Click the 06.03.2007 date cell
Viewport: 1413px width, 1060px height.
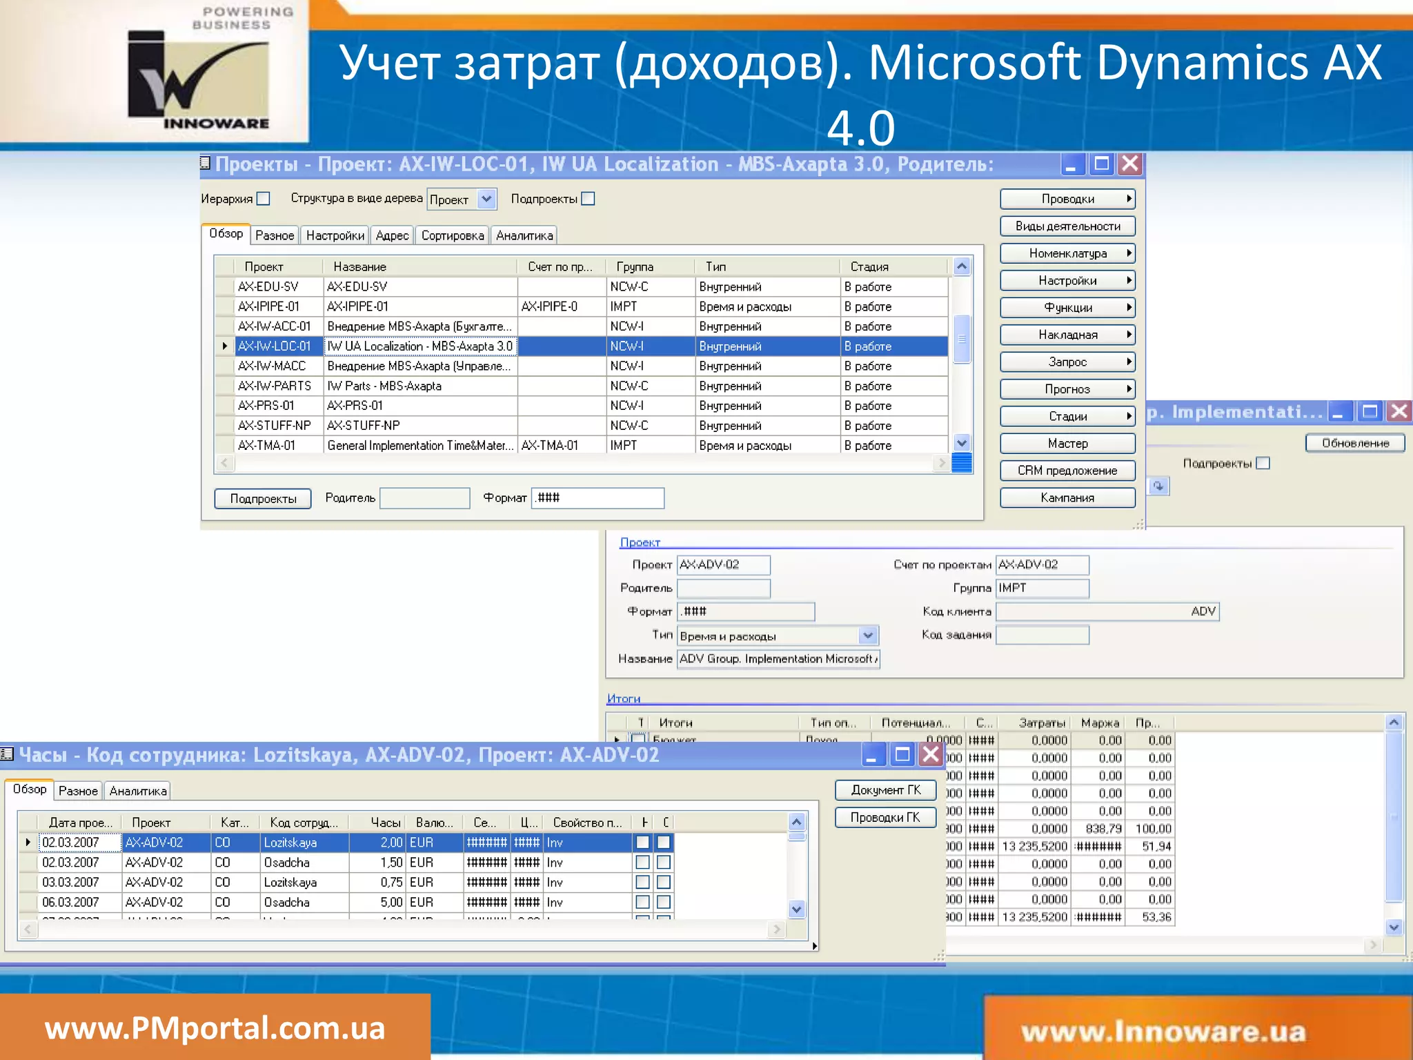click(79, 902)
